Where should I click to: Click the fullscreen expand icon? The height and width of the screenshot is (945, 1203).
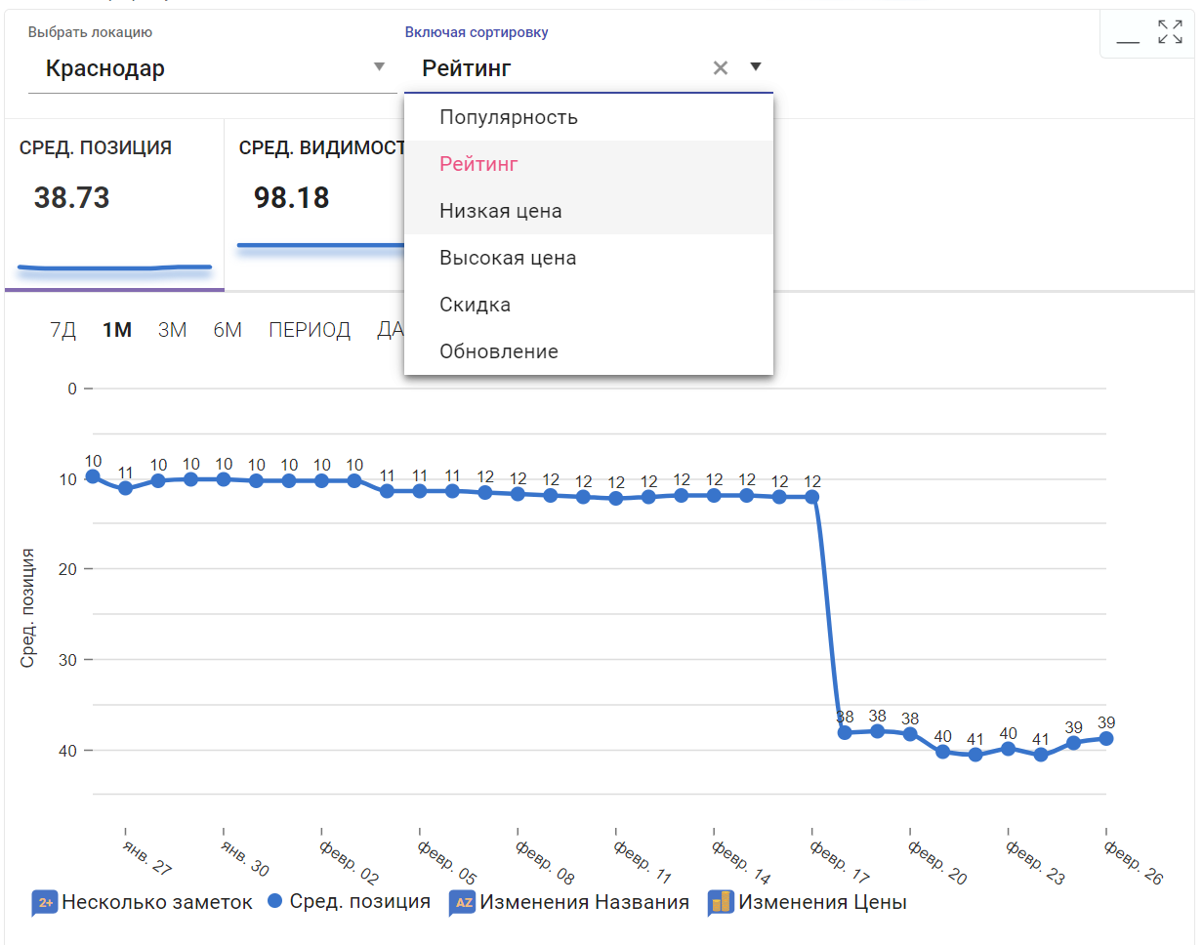pyautogui.click(x=1170, y=32)
